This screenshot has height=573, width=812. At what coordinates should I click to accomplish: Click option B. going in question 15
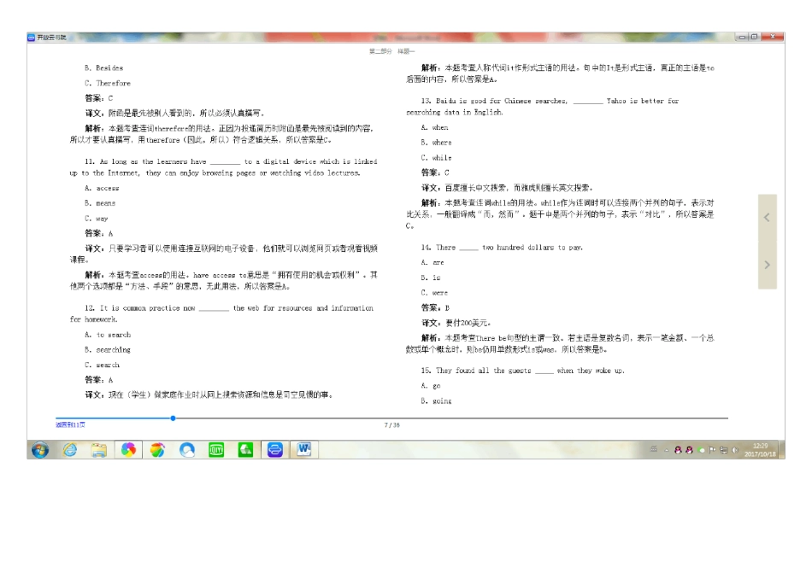(x=437, y=401)
